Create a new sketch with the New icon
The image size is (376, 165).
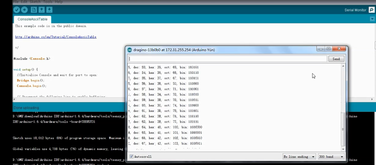point(34,10)
